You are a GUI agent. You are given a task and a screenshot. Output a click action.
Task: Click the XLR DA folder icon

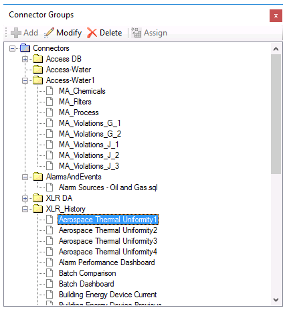(x=38, y=198)
